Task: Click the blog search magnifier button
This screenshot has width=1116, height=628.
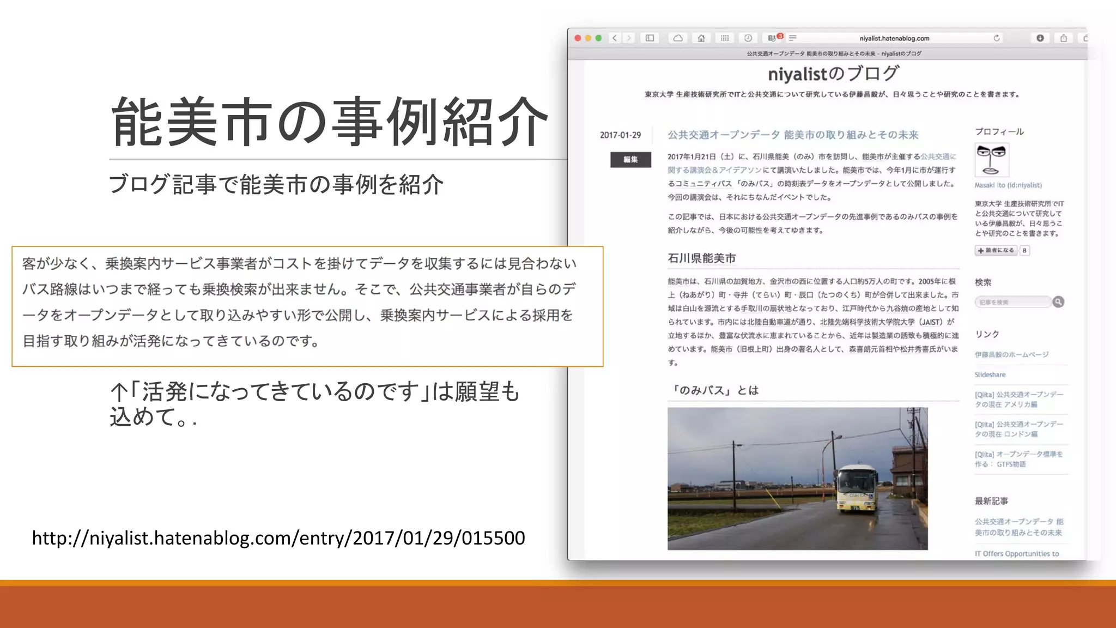Action: 1058,302
